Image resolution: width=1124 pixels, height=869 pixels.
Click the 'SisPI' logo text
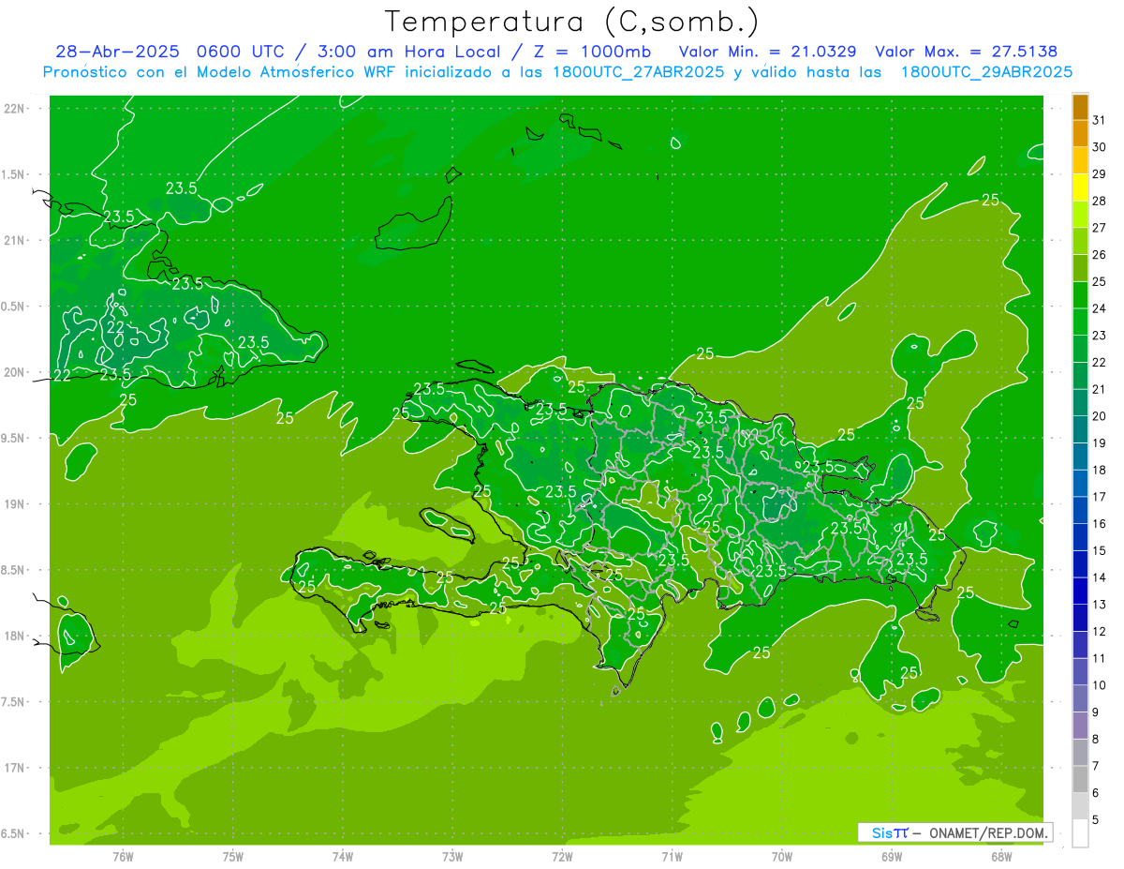coord(890,832)
